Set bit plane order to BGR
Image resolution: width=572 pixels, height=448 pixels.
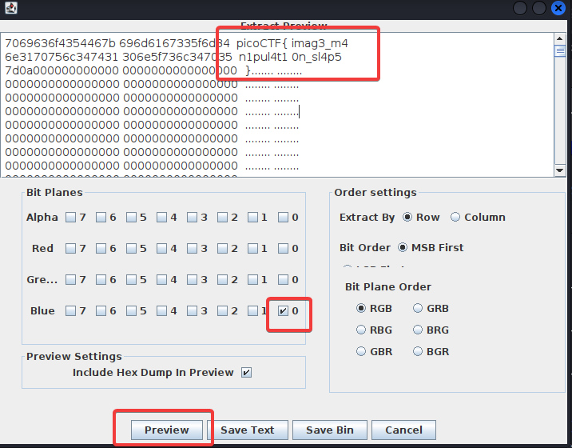[418, 351]
